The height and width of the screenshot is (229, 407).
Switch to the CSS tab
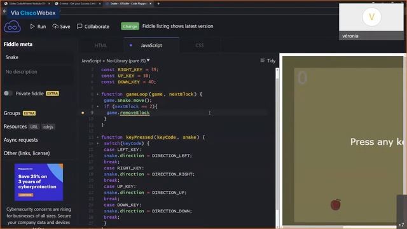tap(199, 45)
